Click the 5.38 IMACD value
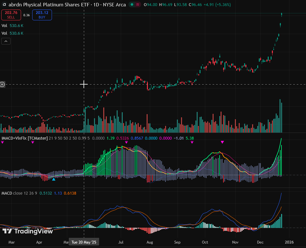This screenshot has width=306, height=248. (190, 138)
